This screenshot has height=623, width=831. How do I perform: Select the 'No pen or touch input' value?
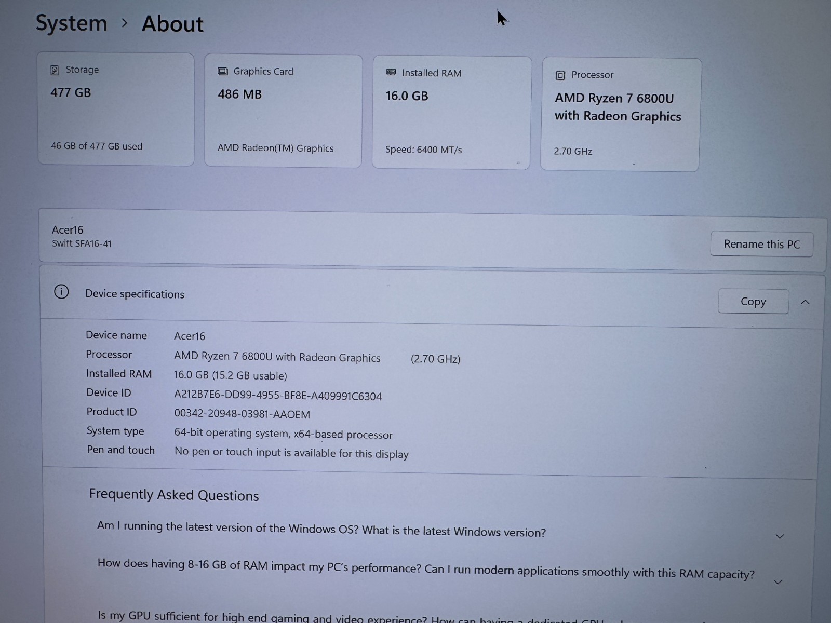coord(291,453)
